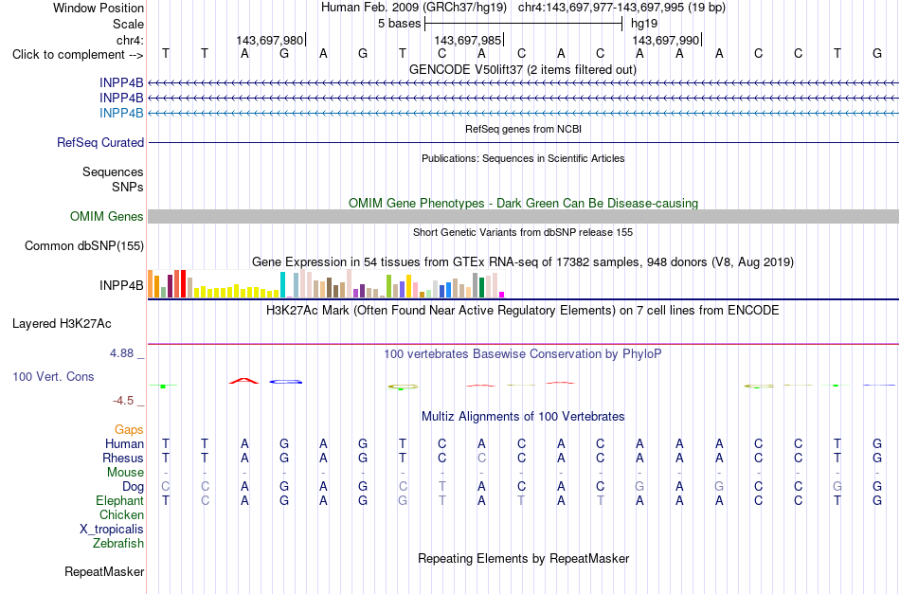The height and width of the screenshot is (594, 900).
Task: Click the 4.88 conservation upper value
Action: coord(121,353)
